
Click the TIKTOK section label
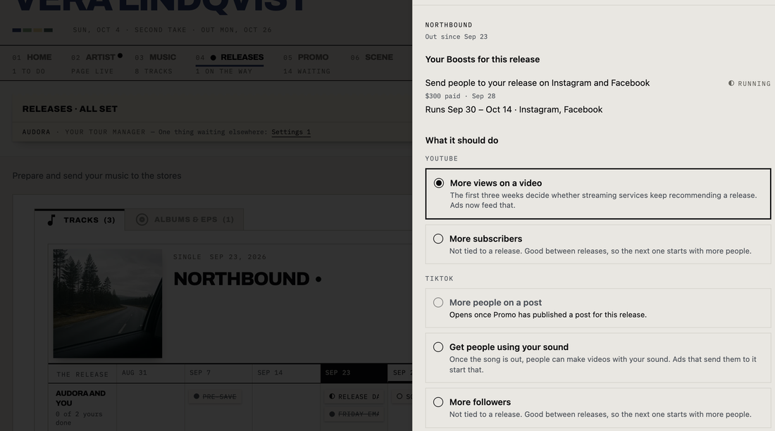pos(439,279)
